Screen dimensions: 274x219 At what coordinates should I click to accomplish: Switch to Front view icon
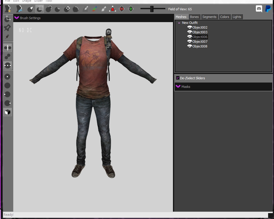click(x=7, y=77)
